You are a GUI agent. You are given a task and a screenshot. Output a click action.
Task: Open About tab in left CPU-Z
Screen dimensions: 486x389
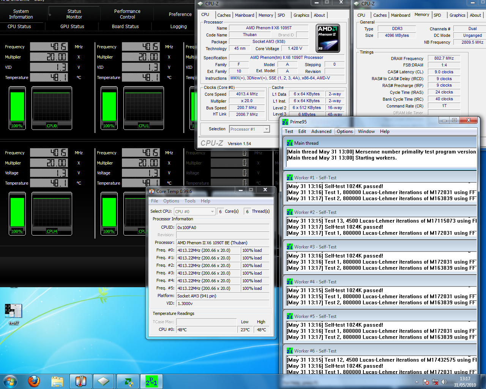click(319, 15)
